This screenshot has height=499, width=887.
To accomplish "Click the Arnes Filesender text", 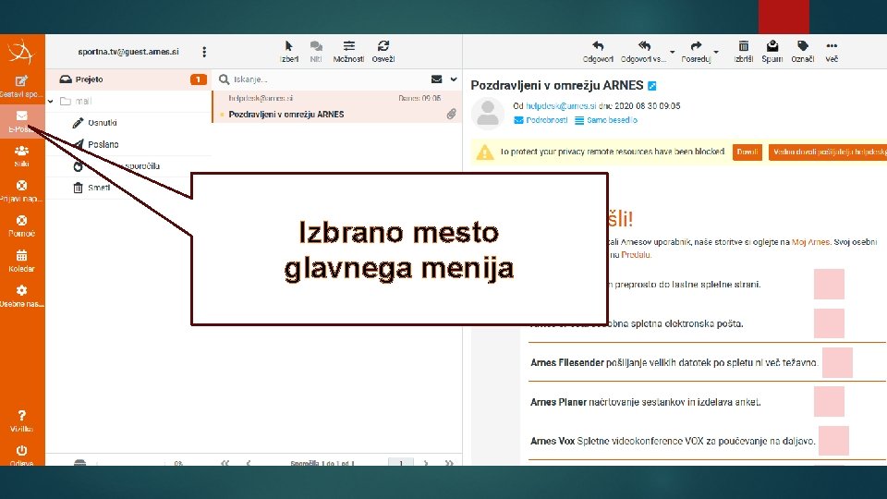I will pos(566,362).
